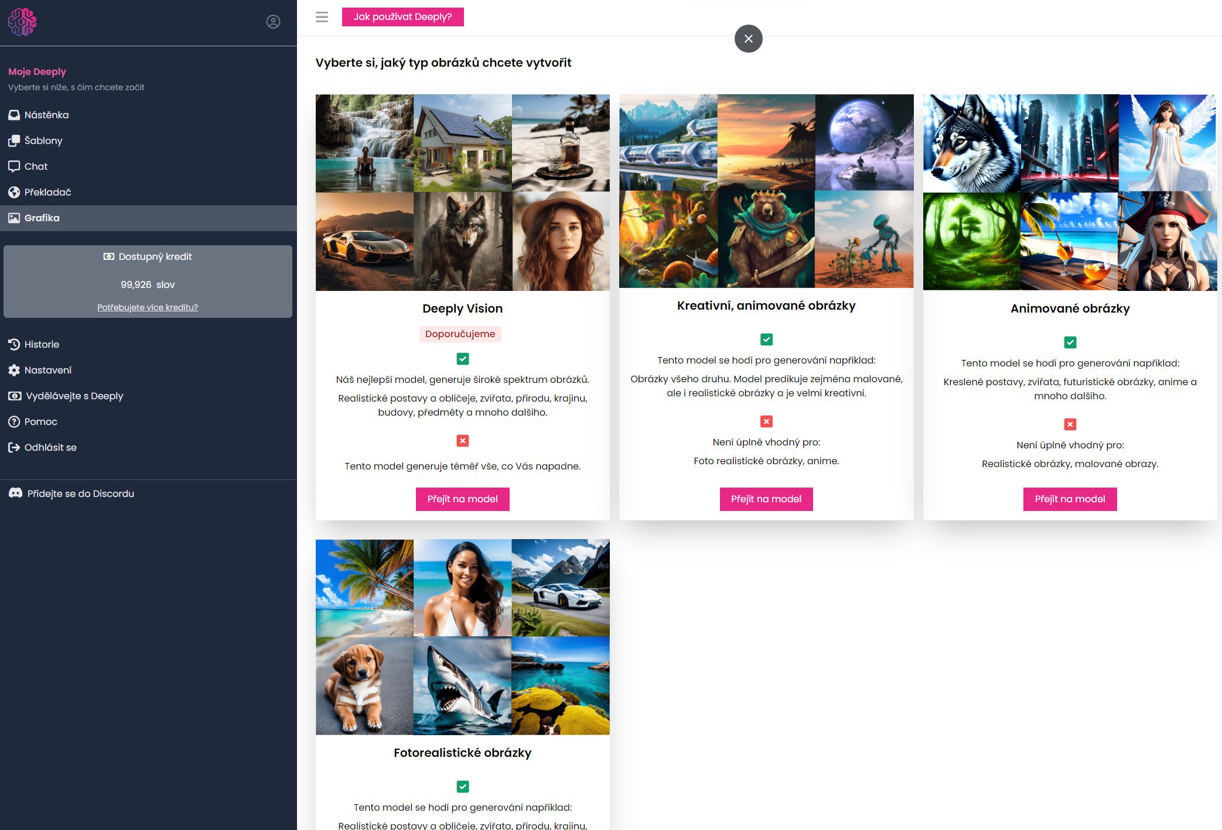Click the 99,926 slov credit value

tap(148, 284)
